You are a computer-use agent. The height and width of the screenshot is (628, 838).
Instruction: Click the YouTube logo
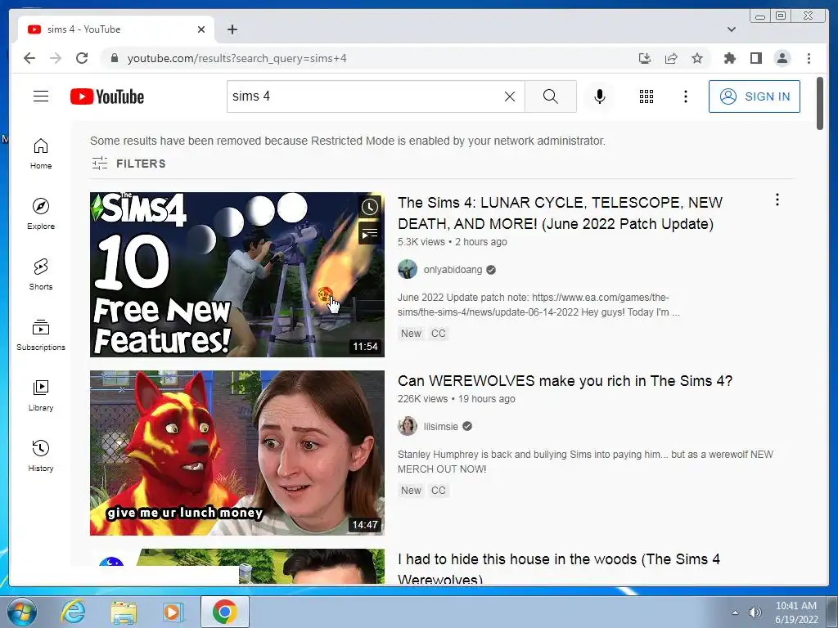pos(107,96)
